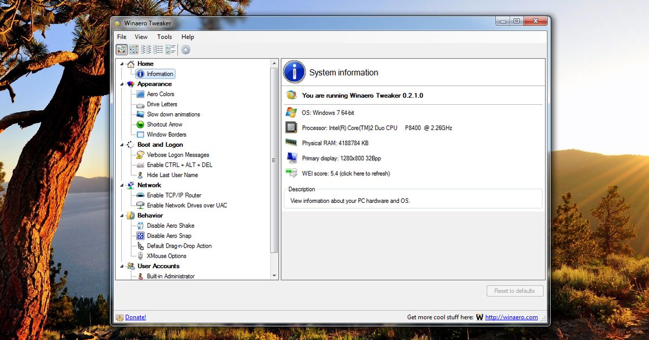Collapse the Behavior category arrow
The width and height of the screenshot is (649, 340).
point(121,215)
